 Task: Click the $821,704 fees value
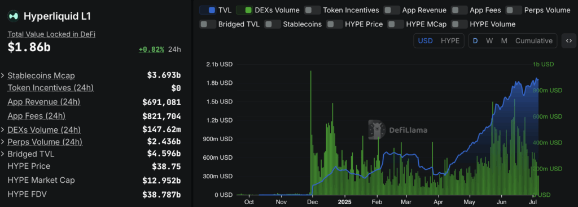click(x=161, y=116)
